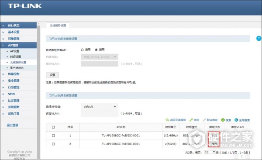Toggle the select-all checkbox in table header
The image size is (262, 160).
pos(53,127)
